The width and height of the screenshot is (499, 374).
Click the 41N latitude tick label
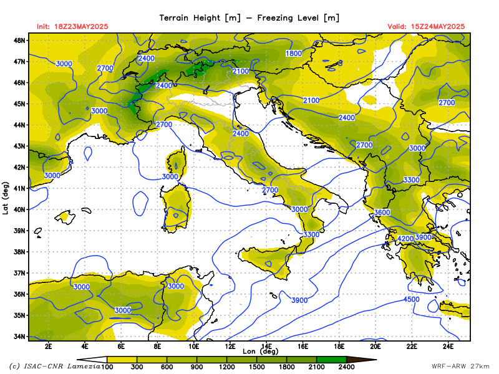click(19, 188)
